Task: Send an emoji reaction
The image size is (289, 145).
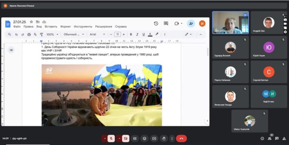Action: (x=144, y=139)
